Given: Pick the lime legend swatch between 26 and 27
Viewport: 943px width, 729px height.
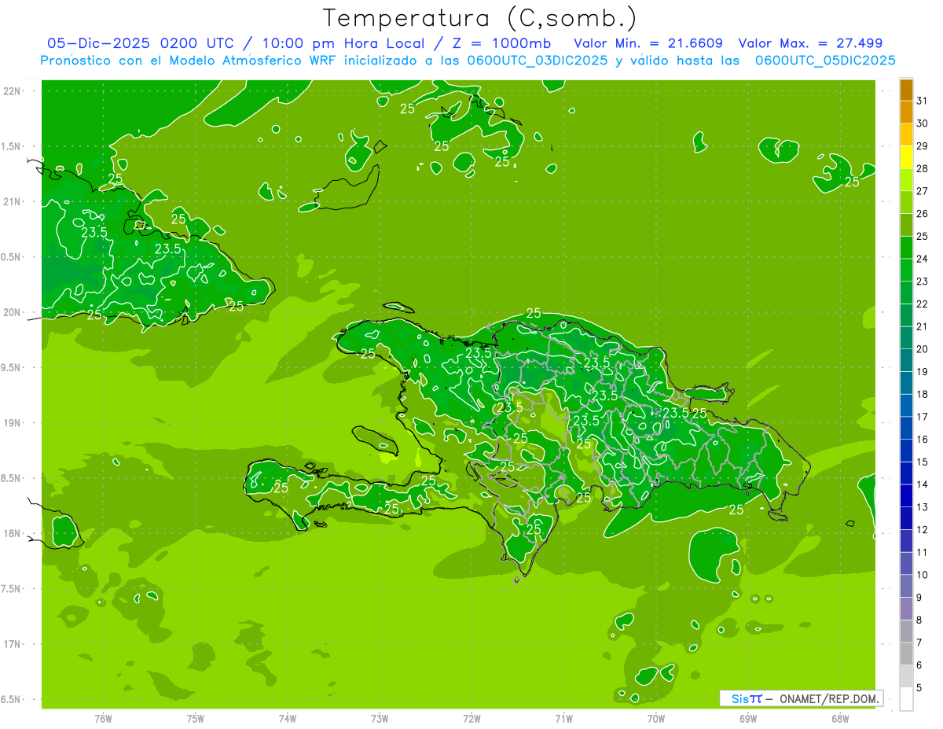Looking at the screenshot, I should [x=906, y=202].
